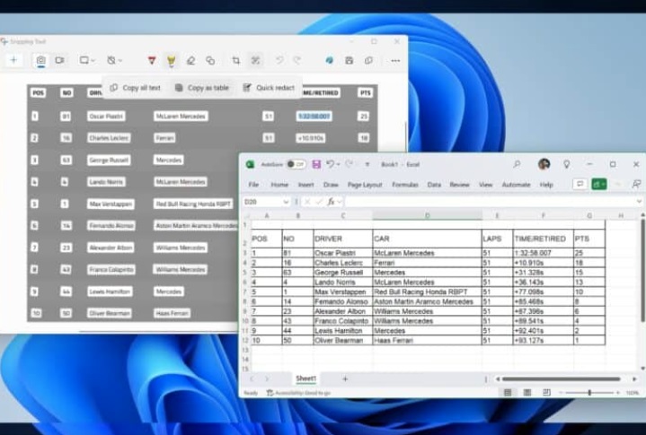Click Search magnifier icon in Excel title bar
This screenshot has width=646, height=435.
pyautogui.click(x=517, y=164)
